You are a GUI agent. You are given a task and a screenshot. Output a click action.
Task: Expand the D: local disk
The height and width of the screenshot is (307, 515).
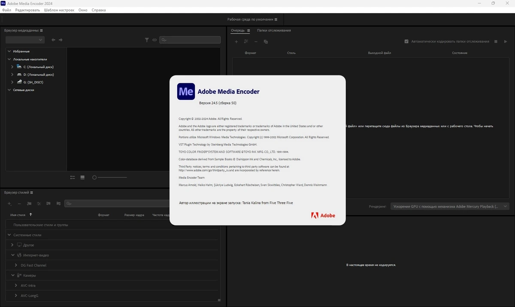(12, 75)
